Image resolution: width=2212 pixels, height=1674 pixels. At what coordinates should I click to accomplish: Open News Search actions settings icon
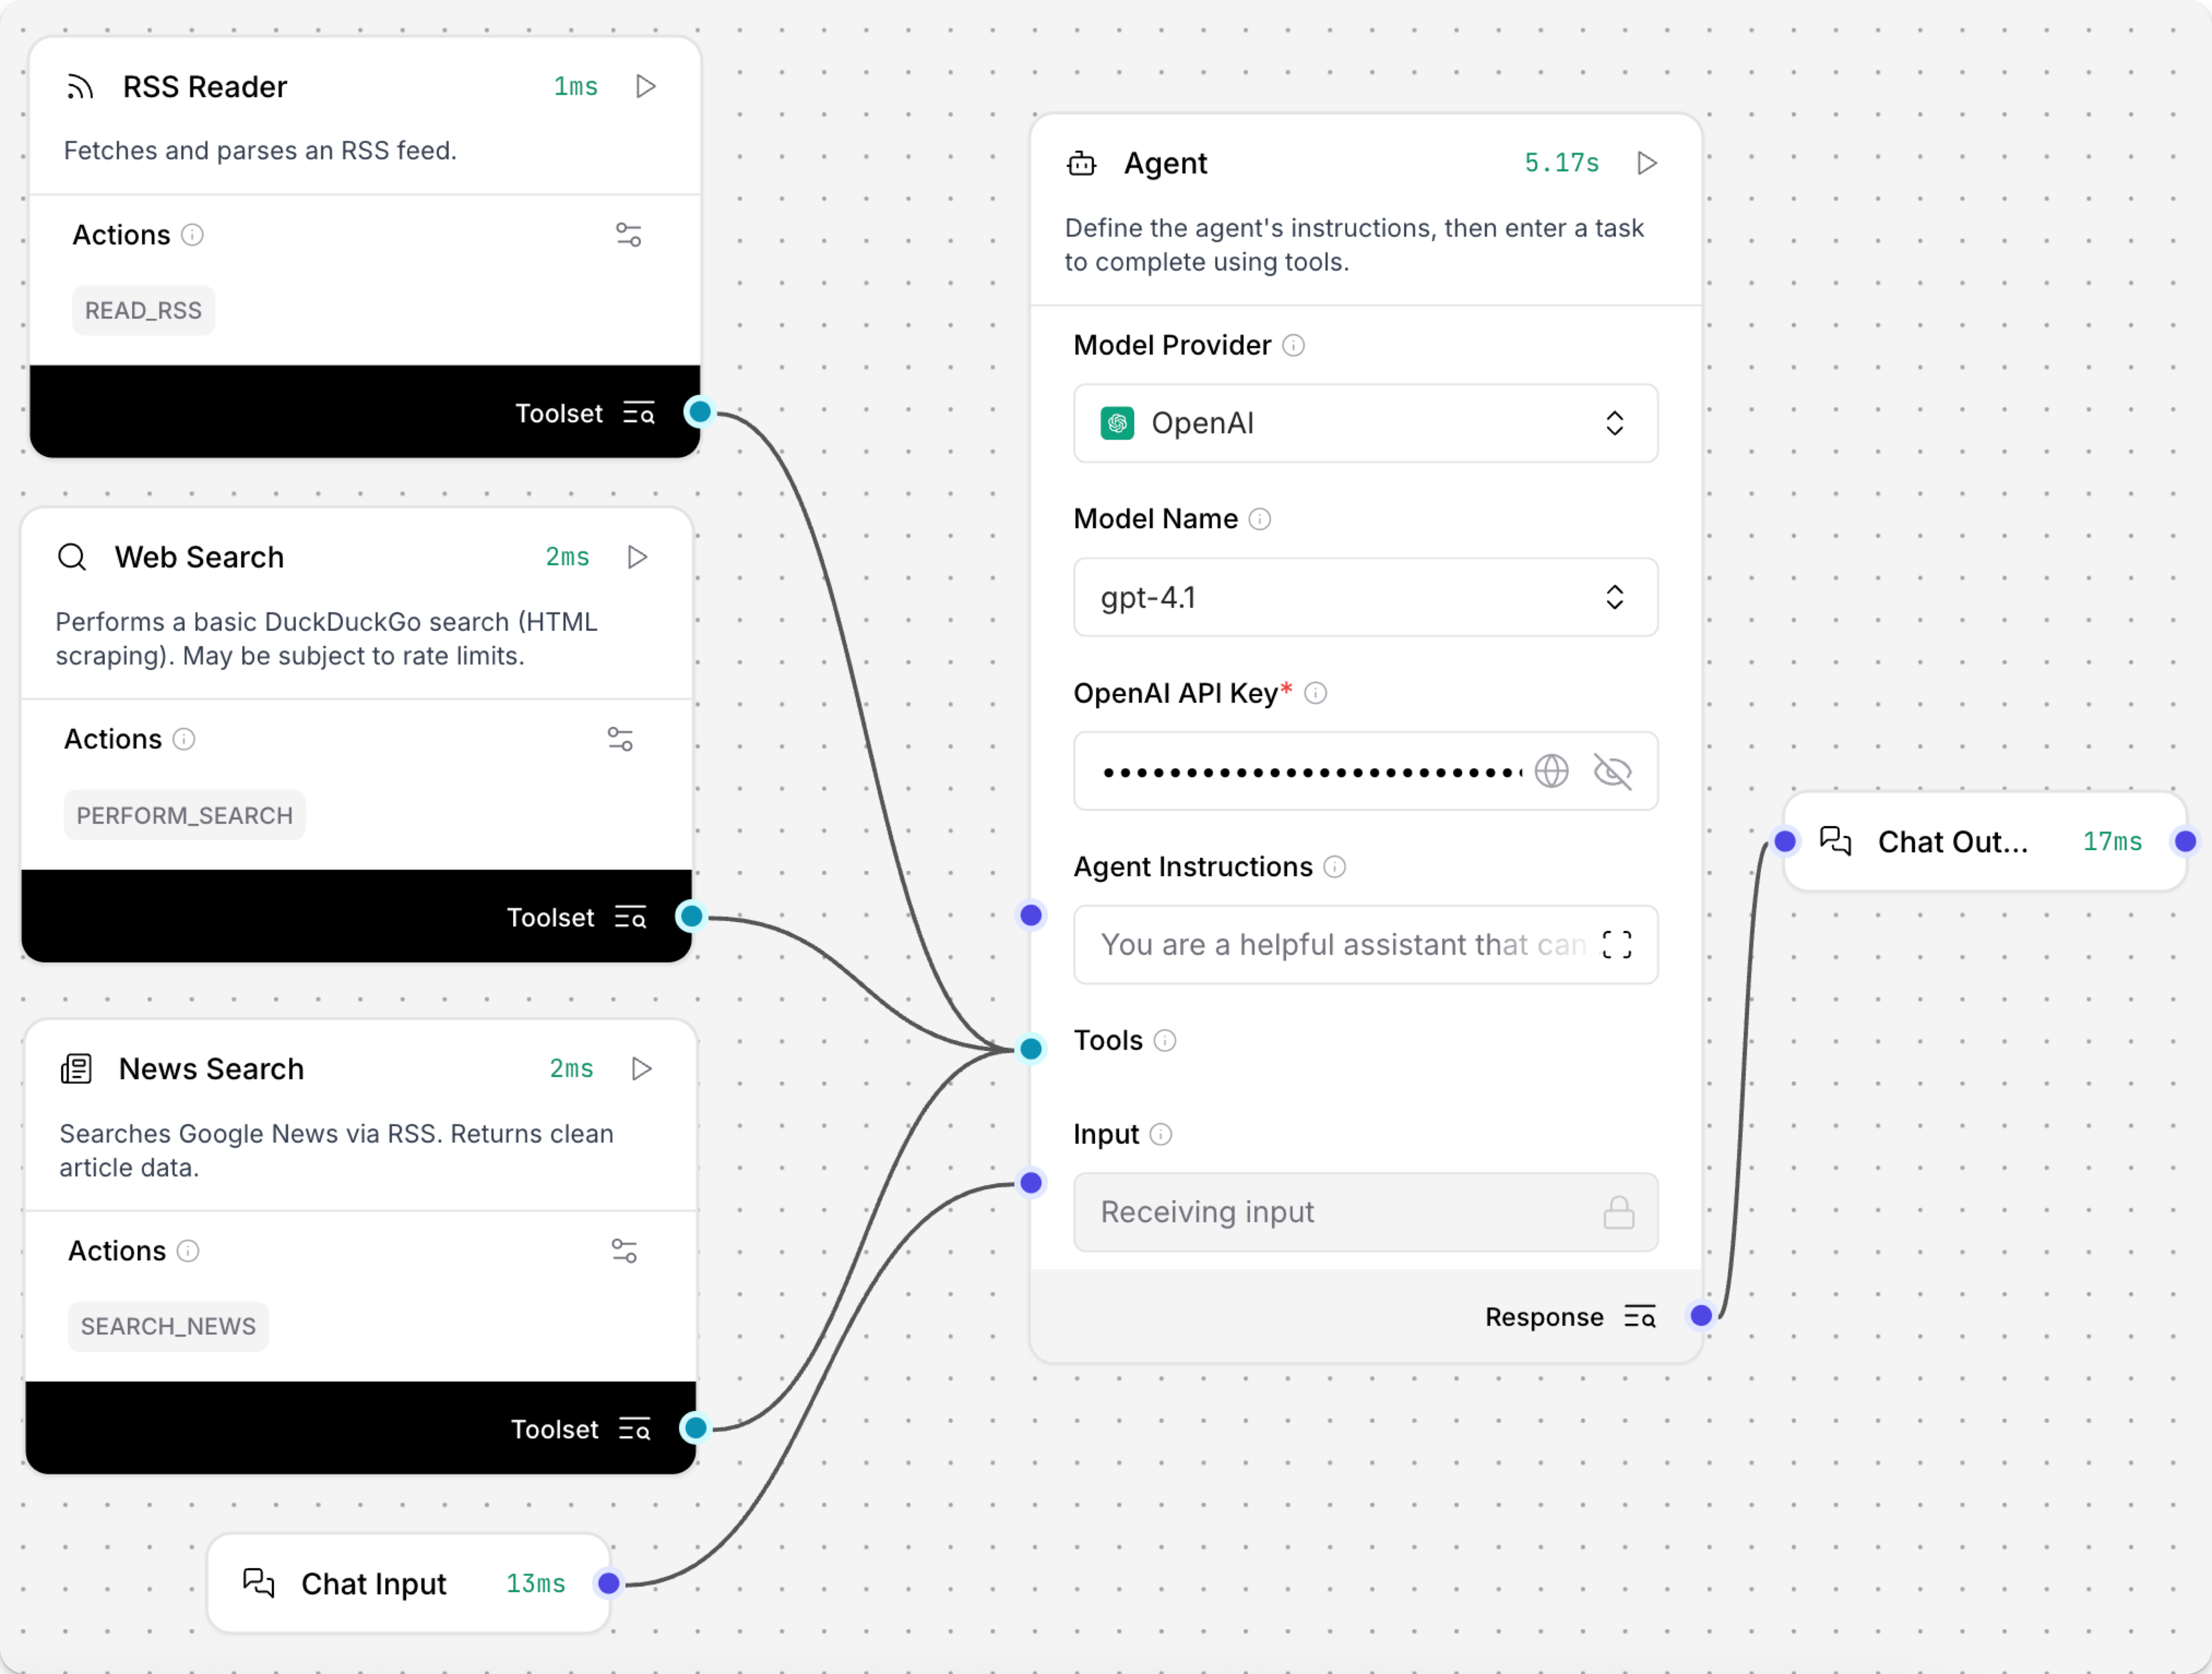[624, 1251]
